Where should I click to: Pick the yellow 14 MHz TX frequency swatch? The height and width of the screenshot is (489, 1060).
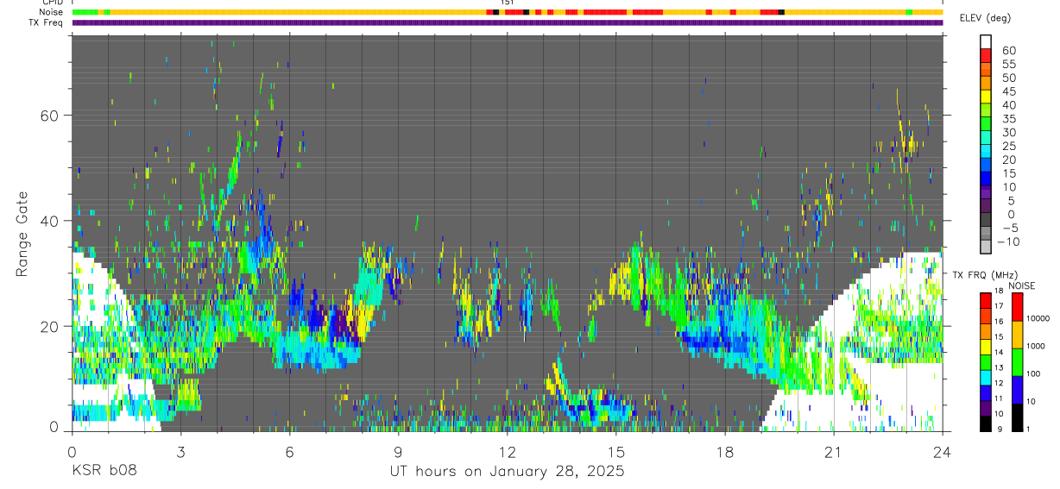986,348
